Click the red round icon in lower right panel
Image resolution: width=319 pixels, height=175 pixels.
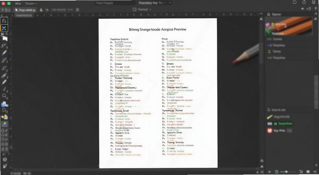point(270,130)
